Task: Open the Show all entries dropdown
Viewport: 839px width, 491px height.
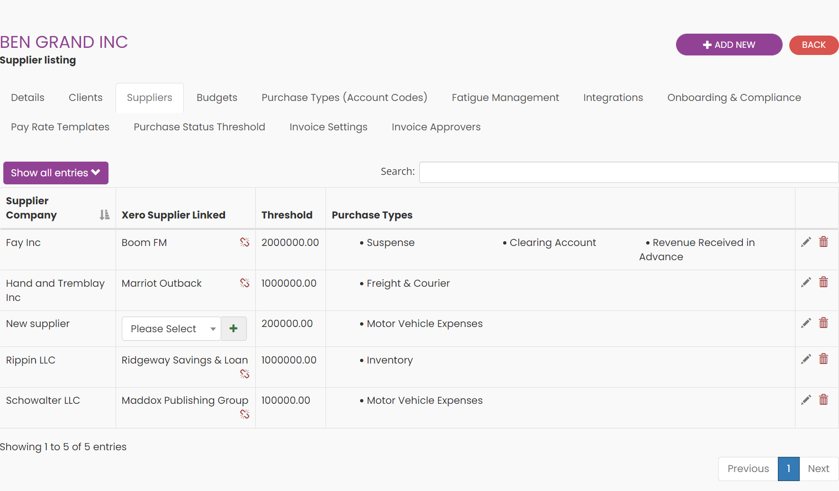Action: [x=56, y=173]
